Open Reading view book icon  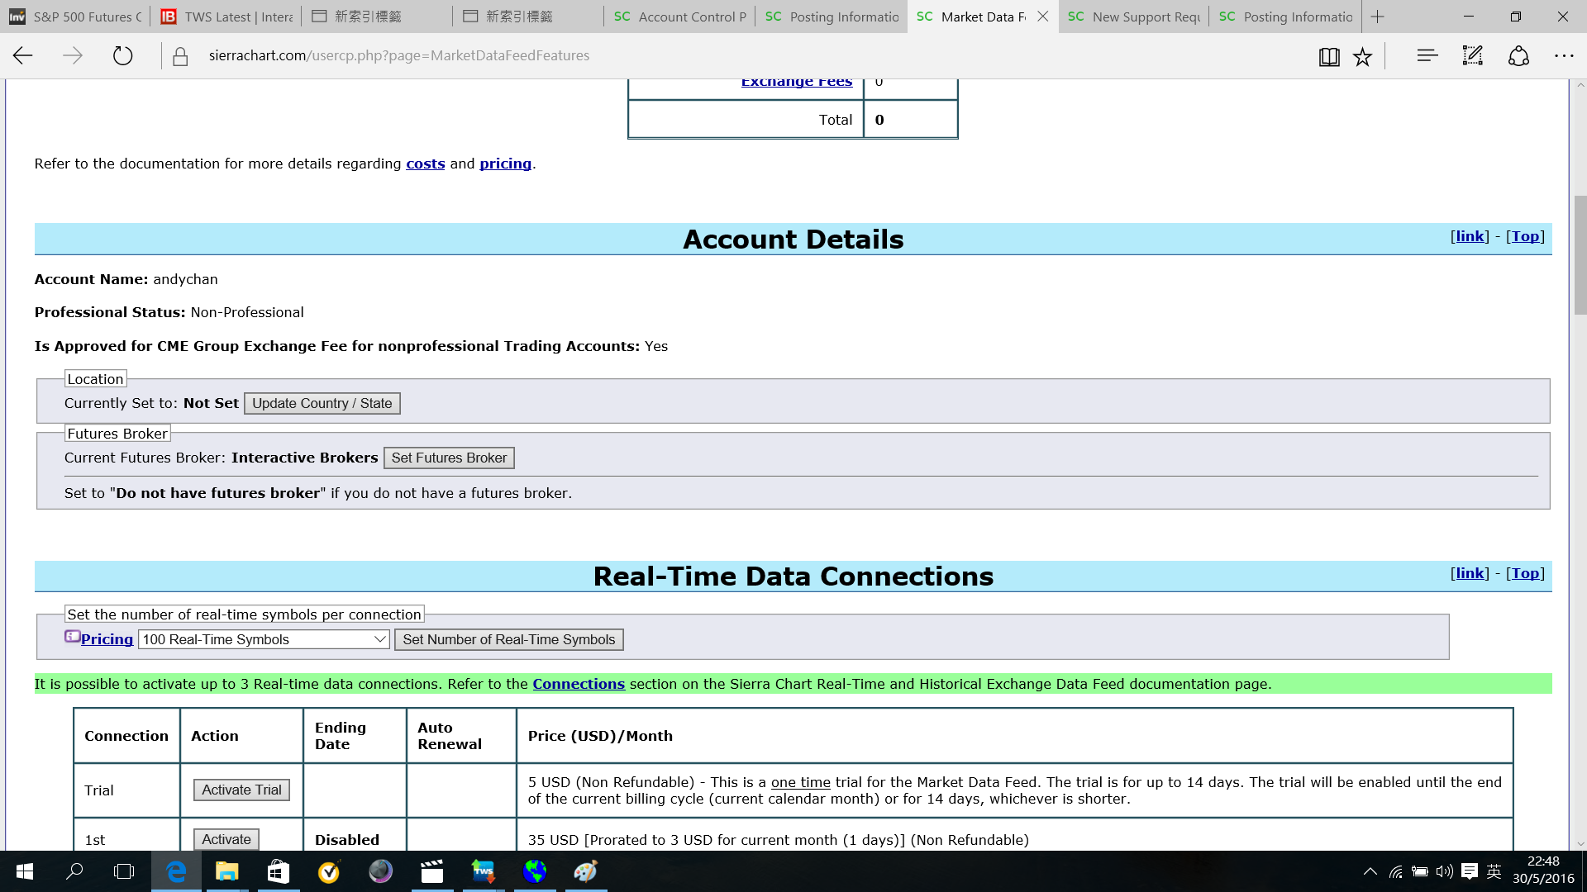tap(1329, 56)
